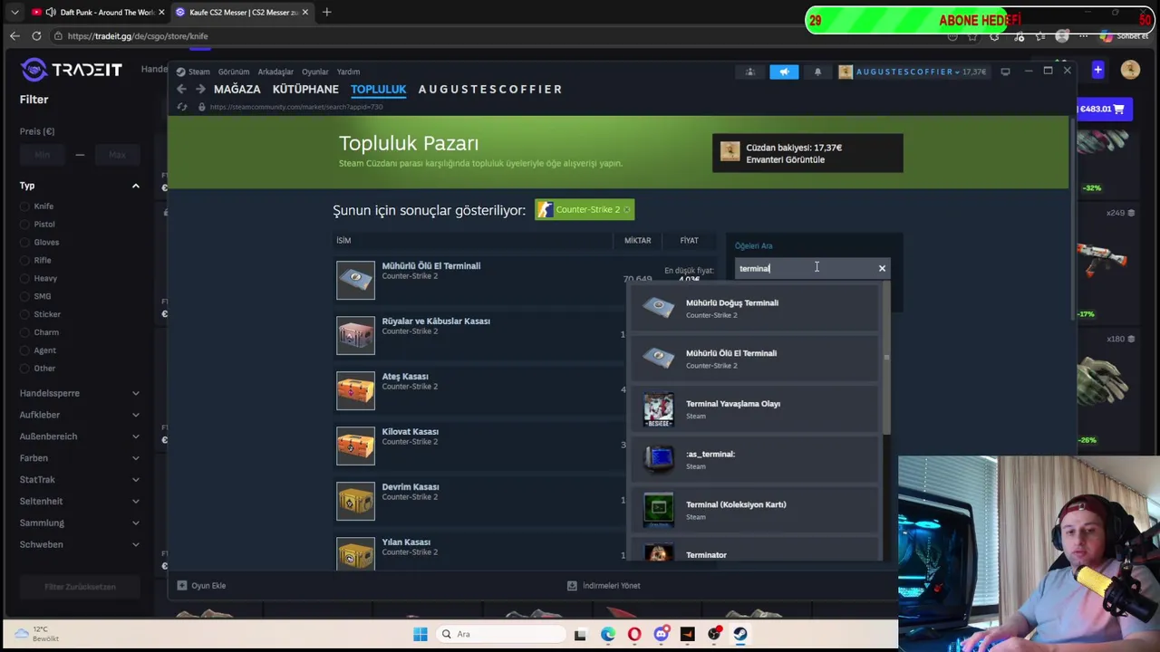Open the Arkadaşlar menu

pos(275,72)
